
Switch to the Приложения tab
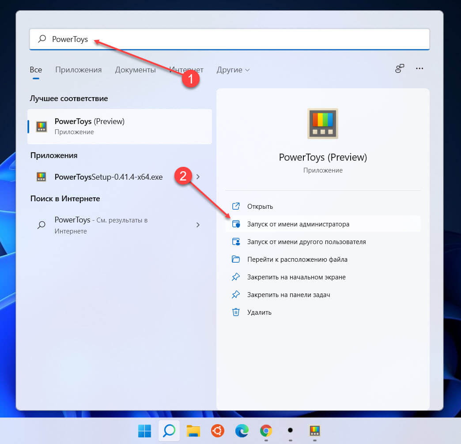click(79, 70)
